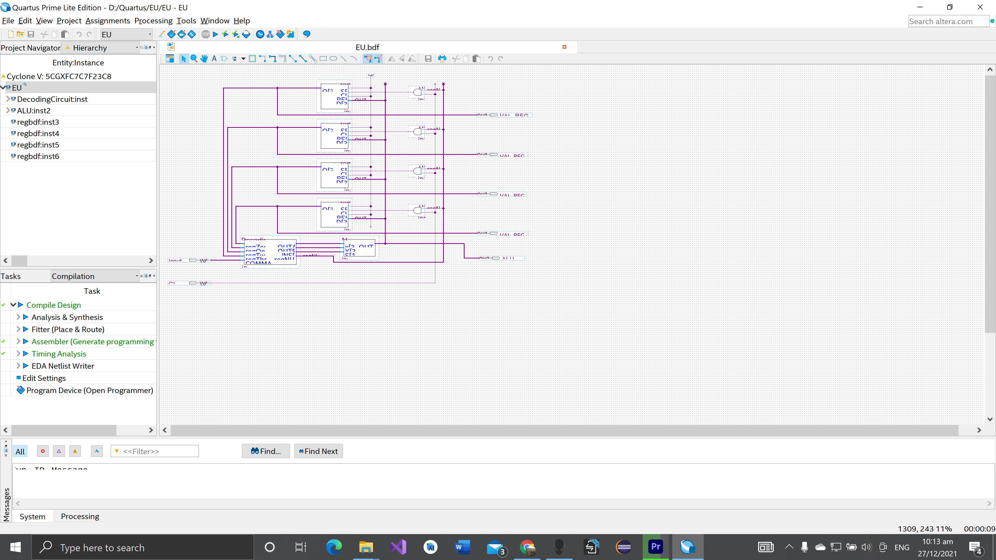This screenshot has height=560, width=996.
Task: Click the Start Compilation play icon
Action: [215, 34]
